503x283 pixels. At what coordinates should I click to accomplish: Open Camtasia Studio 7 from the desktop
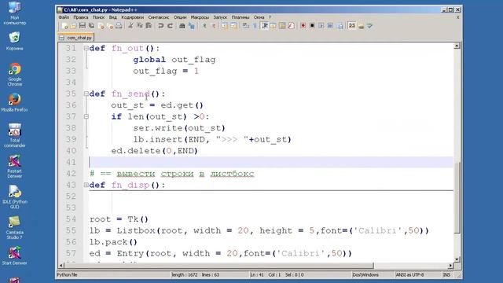[x=14, y=227]
